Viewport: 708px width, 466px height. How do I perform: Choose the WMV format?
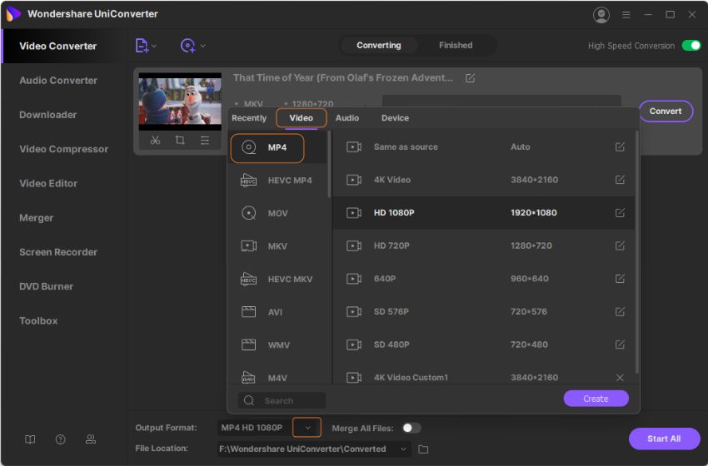click(x=277, y=345)
